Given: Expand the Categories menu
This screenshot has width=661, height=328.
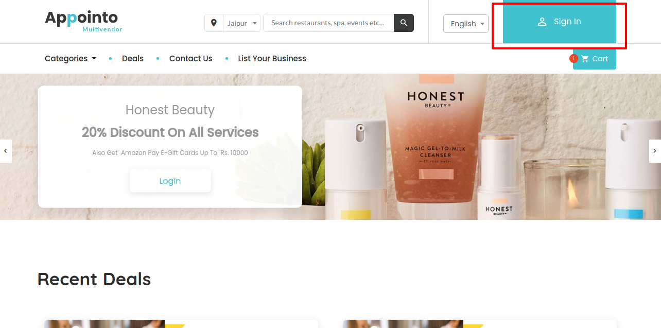Looking at the screenshot, I should click(x=71, y=59).
